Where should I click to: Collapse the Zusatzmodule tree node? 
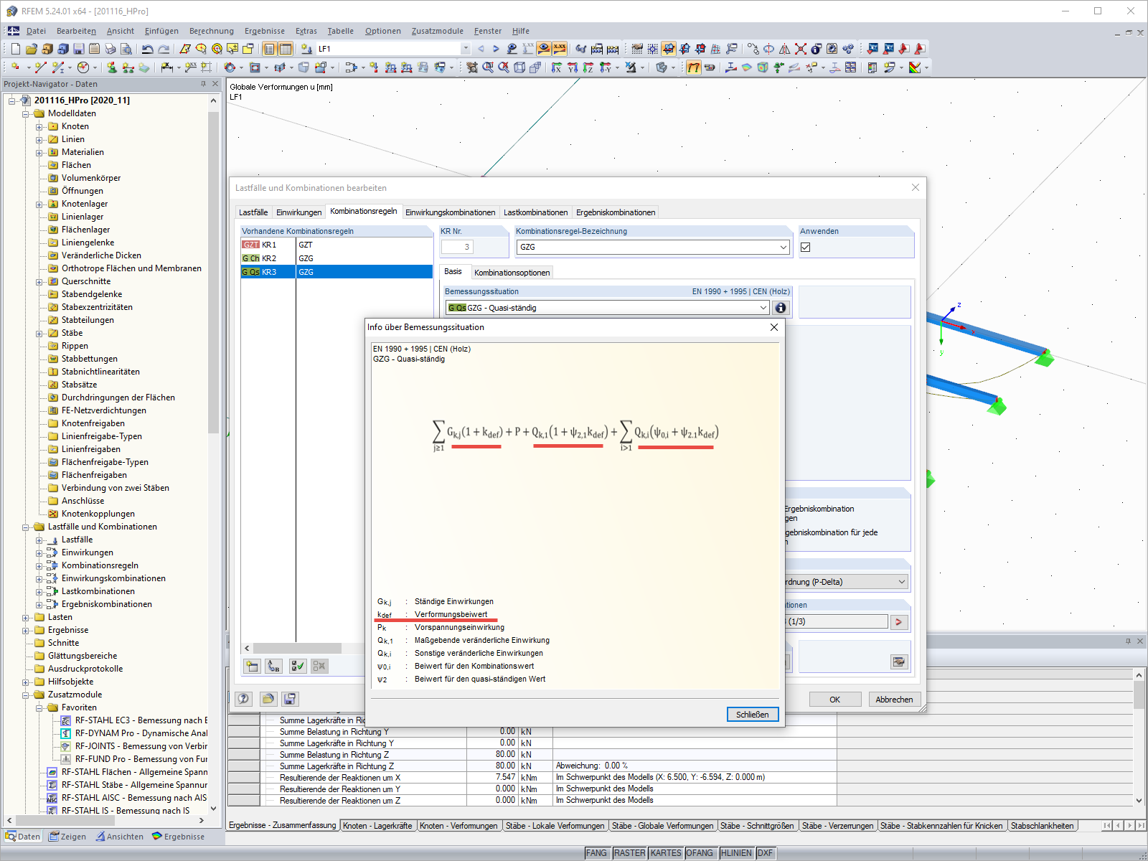click(26, 695)
